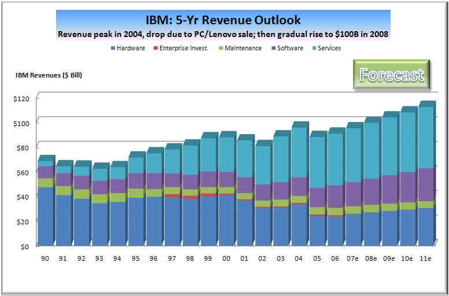449x296 pixels.
Task: Select the subtitle about the 2004 revenue peak
Action: 223,34
